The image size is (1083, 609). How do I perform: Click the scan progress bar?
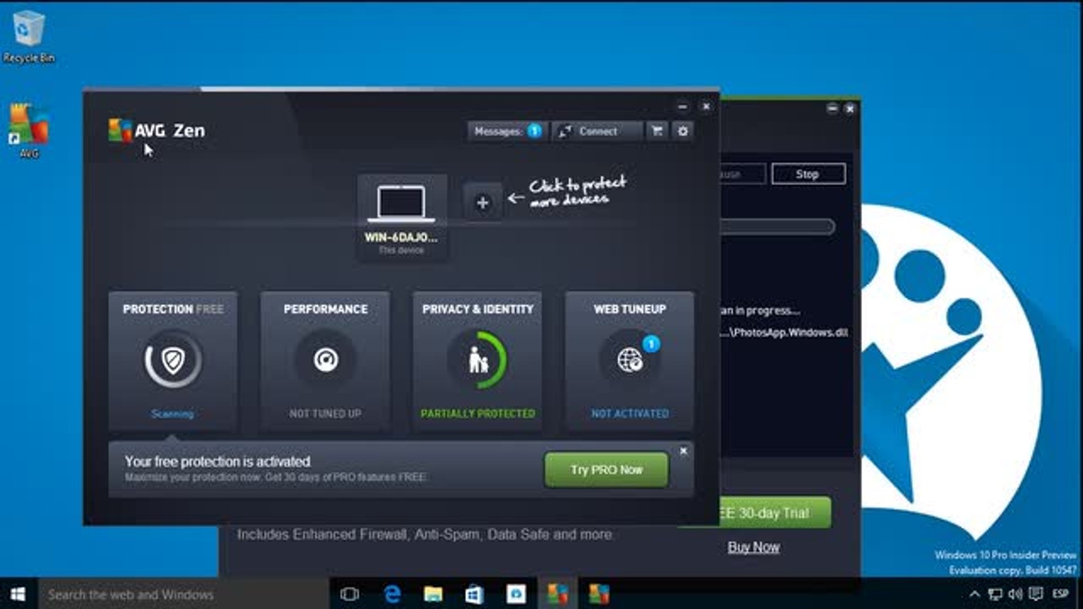(778, 227)
